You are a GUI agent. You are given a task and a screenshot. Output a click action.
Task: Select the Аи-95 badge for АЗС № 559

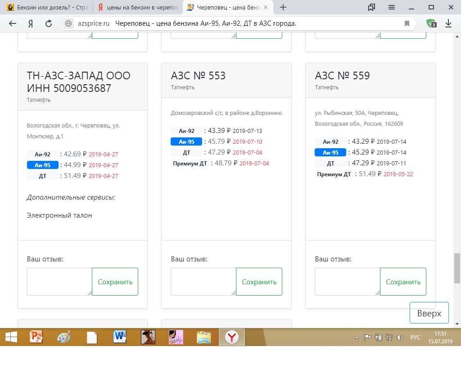tap(330, 152)
